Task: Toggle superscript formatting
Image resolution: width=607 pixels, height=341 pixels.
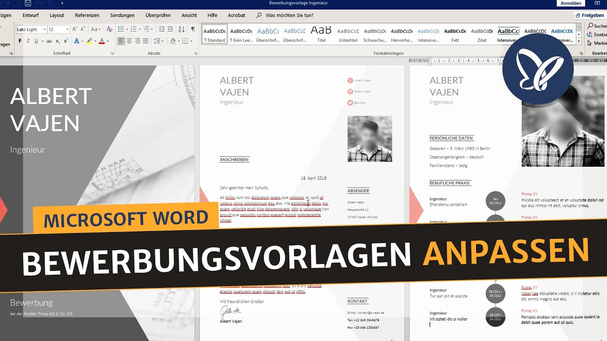Action: pyautogui.click(x=65, y=41)
